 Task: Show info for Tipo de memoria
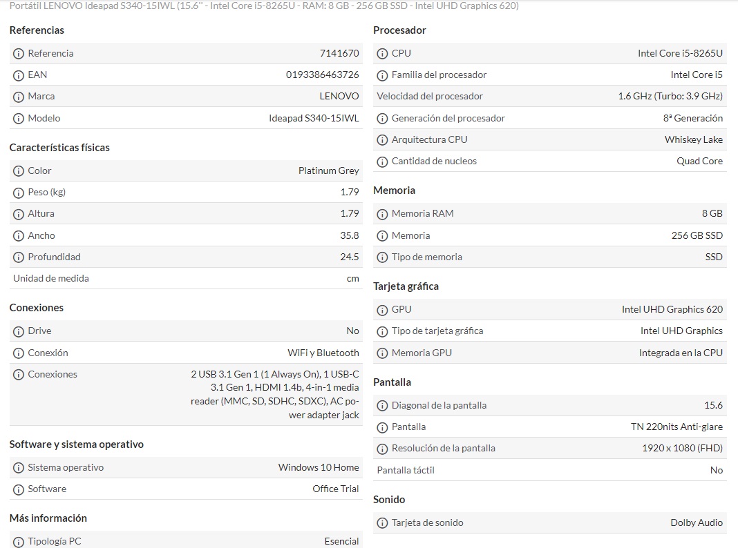click(382, 257)
